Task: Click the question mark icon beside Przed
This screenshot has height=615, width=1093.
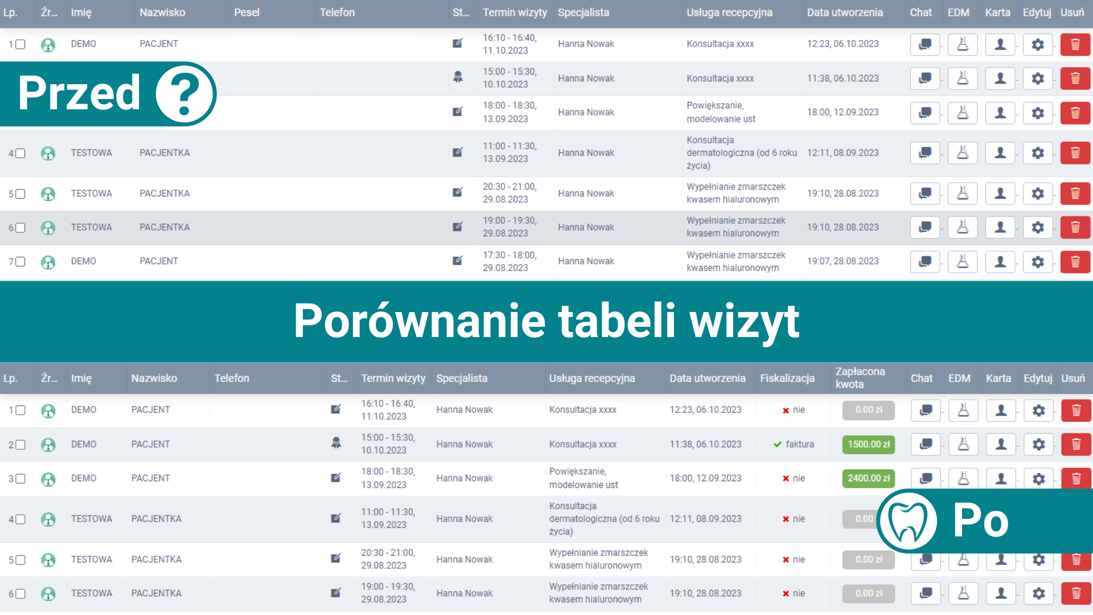Action: 185,94
